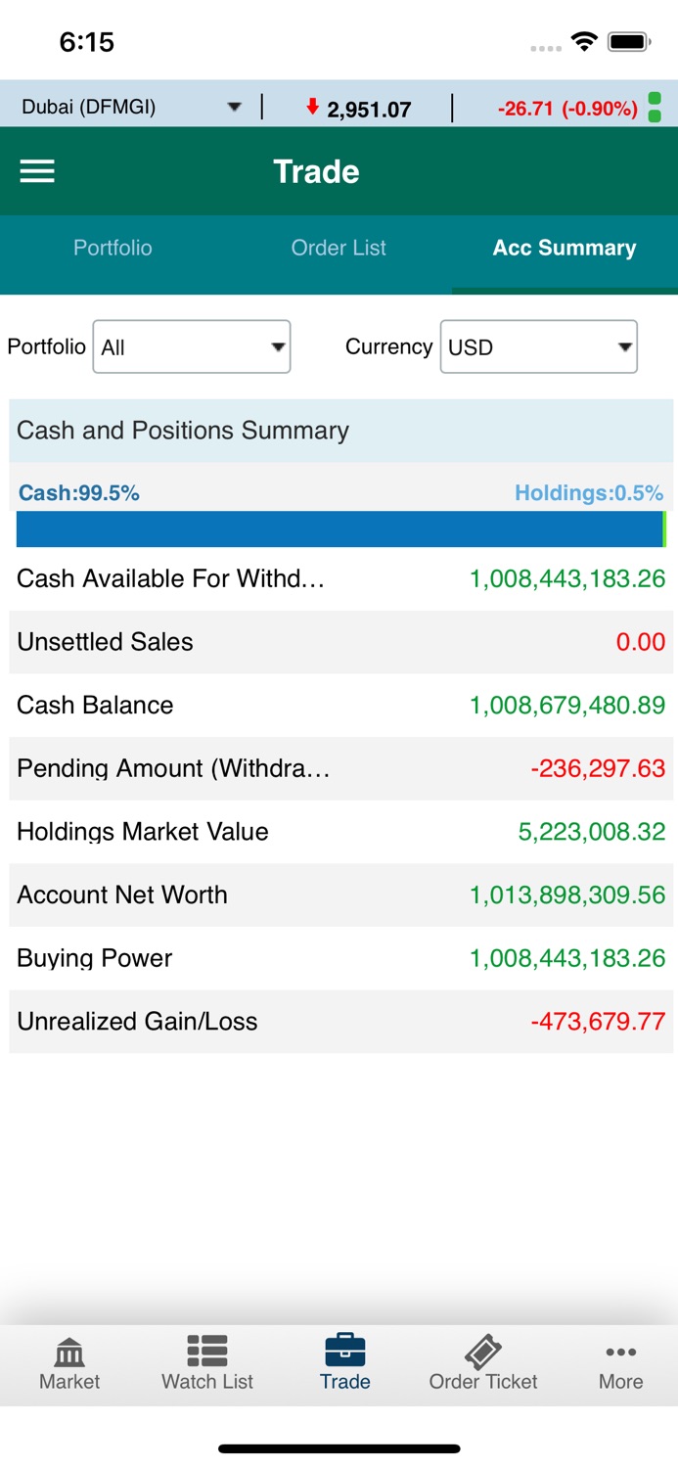Select the Acc Summary tab

565,248
